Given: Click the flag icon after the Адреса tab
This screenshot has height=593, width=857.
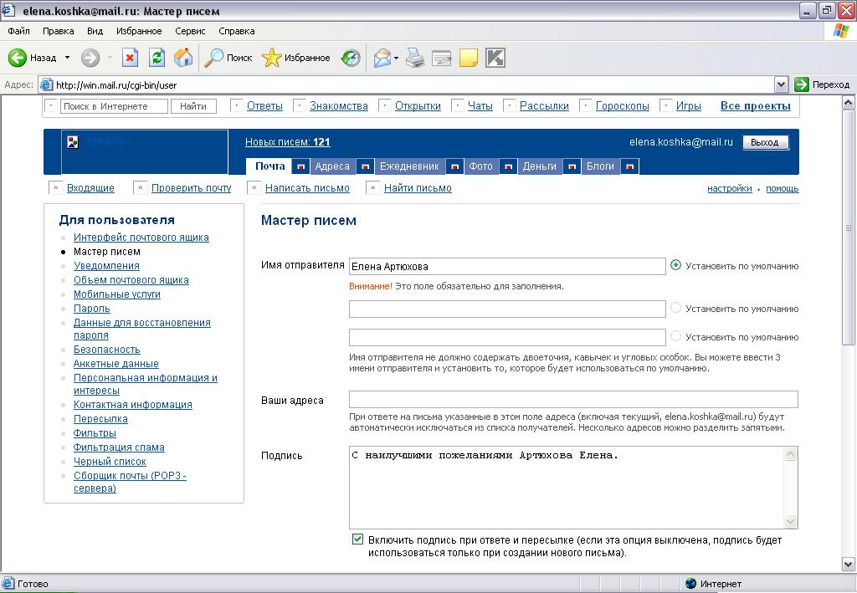Looking at the screenshot, I should 365,166.
